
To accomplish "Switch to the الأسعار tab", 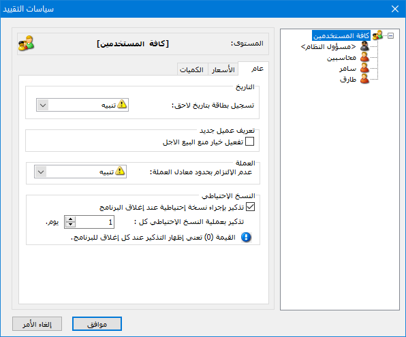I will 223,69.
